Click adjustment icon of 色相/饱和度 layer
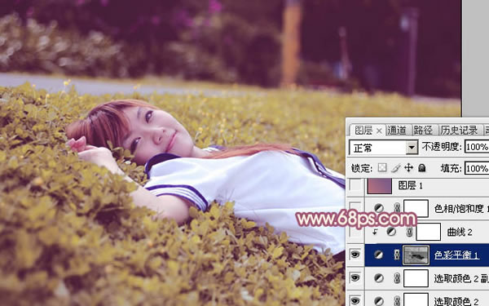 click(x=379, y=208)
